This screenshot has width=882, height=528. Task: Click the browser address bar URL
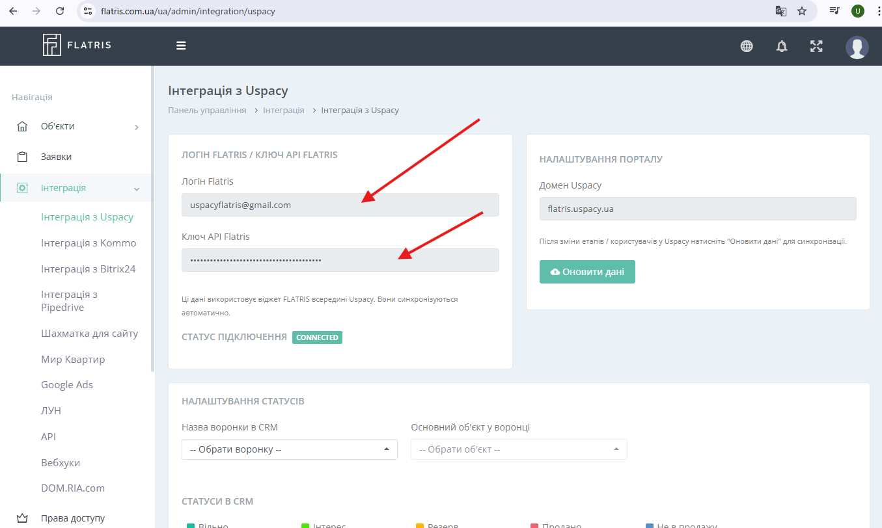click(x=188, y=11)
